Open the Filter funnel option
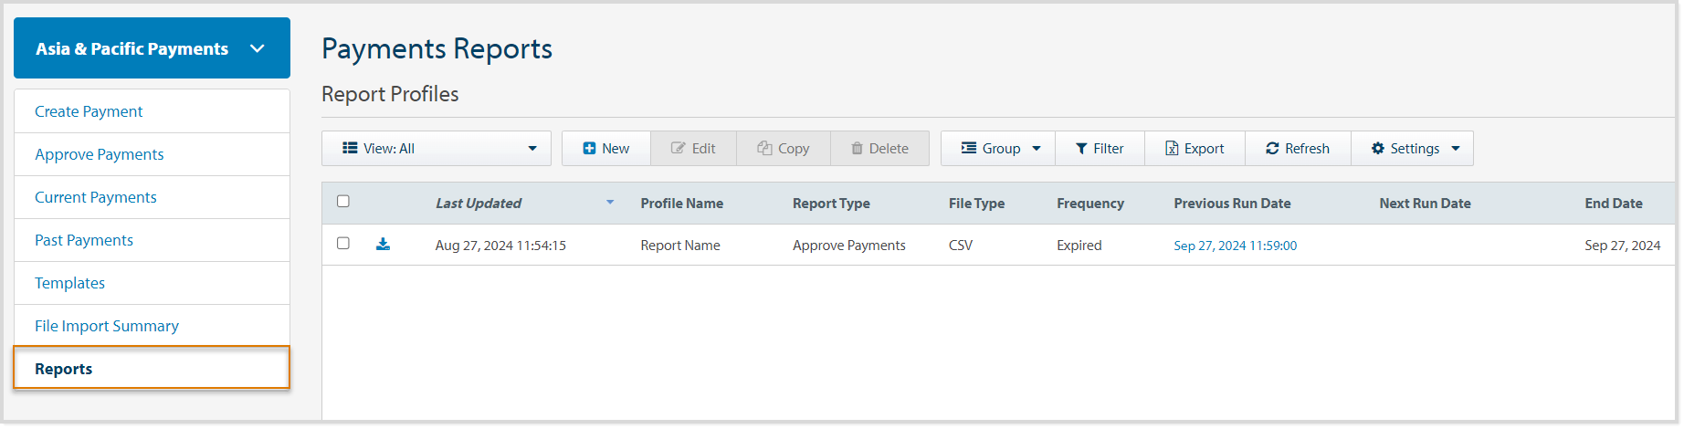 click(x=1100, y=149)
